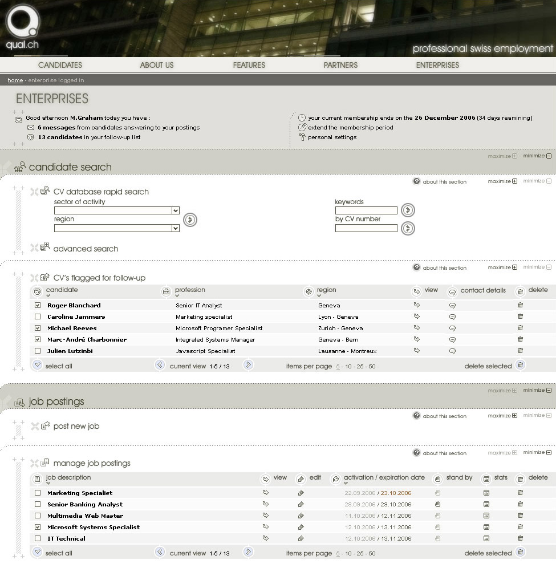This screenshot has width=556, height=572.
Task: Click the qual.ch logo
Action: (x=23, y=27)
